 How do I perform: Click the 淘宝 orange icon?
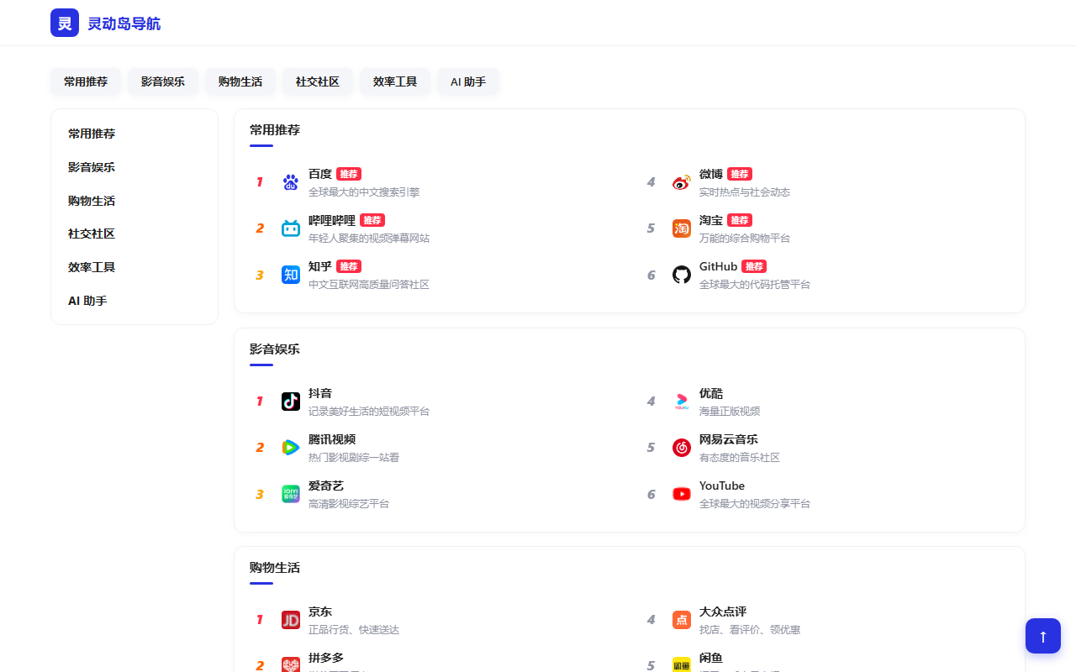click(x=682, y=228)
